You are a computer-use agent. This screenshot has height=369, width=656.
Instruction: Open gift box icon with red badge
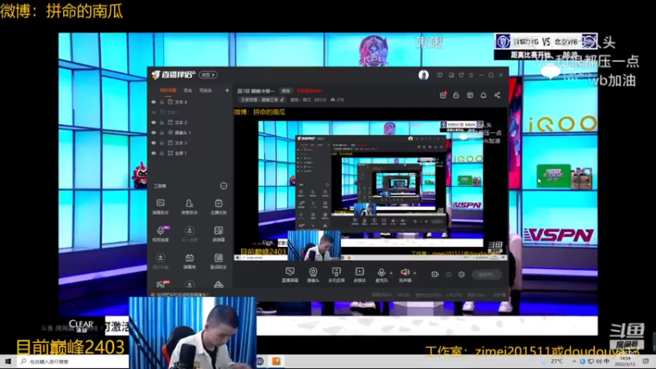coord(443,95)
